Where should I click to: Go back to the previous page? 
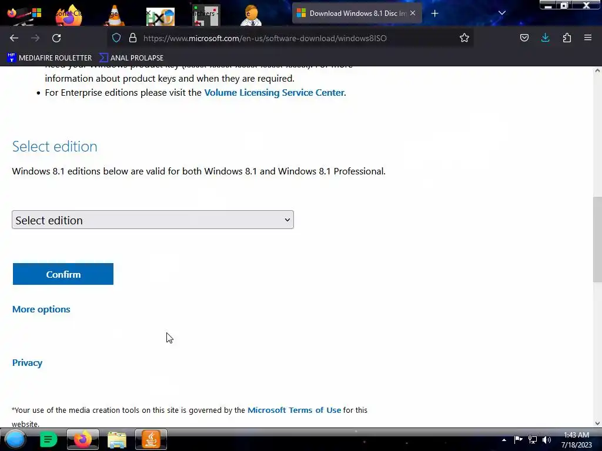14,38
